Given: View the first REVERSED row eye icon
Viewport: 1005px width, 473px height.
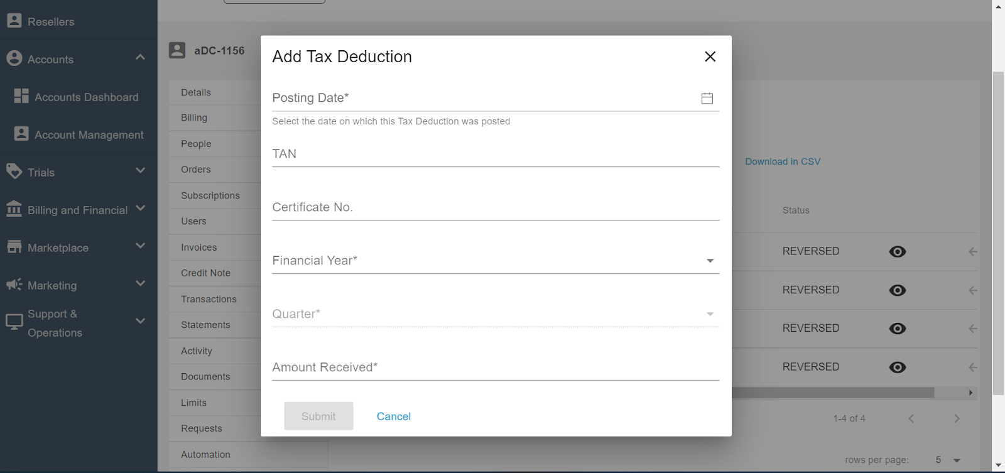Looking at the screenshot, I should point(898,251).
